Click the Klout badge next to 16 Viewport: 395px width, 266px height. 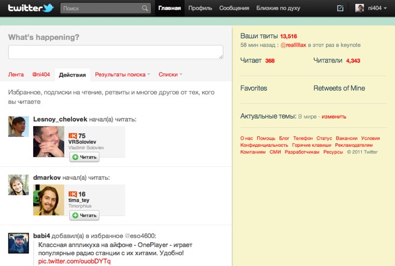click(x=72, y=194)
